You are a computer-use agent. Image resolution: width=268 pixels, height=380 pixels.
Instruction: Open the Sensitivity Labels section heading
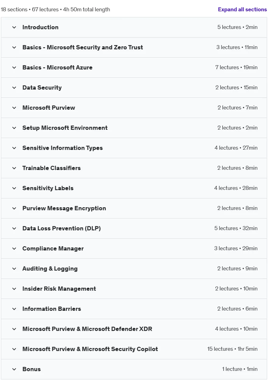[x=48, y=188]
